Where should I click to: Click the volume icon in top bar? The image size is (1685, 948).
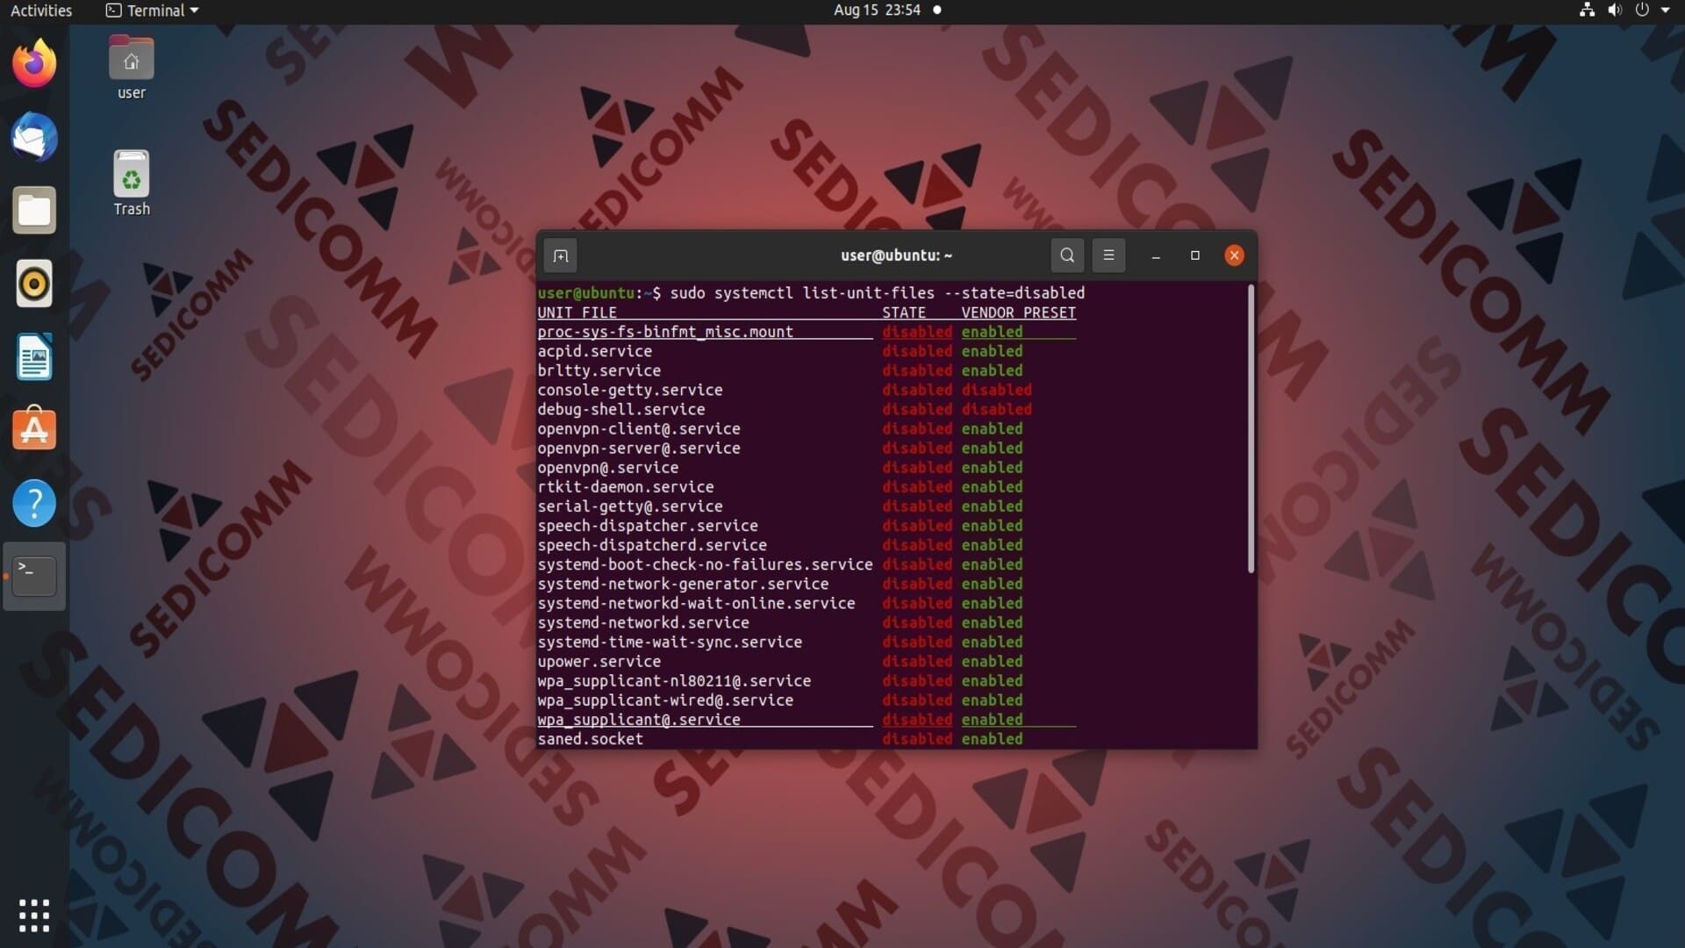[x=1615, y=11]
